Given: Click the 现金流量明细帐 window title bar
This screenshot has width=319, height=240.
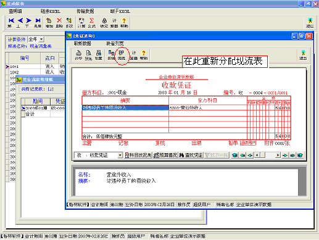Looking at the screenshot, I should click(x=41, y=80).
